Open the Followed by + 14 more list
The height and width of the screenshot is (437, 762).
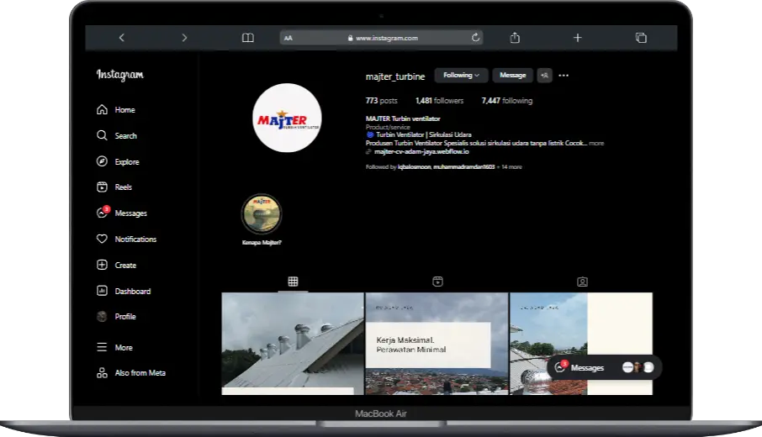click(444, 166)
